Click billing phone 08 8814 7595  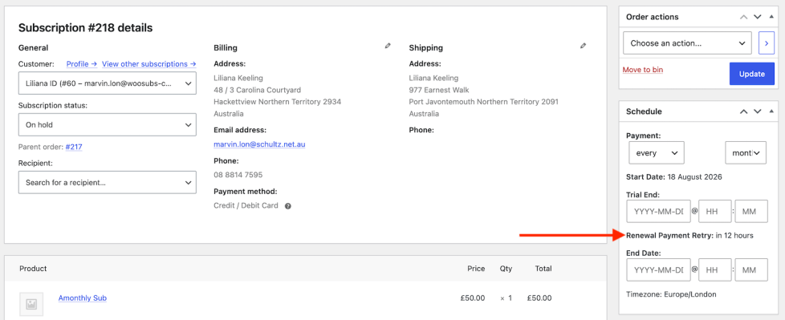238,175
